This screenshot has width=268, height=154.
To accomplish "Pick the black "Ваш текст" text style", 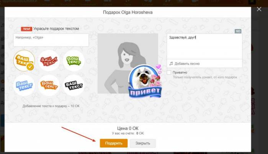I will pos(74,85).
